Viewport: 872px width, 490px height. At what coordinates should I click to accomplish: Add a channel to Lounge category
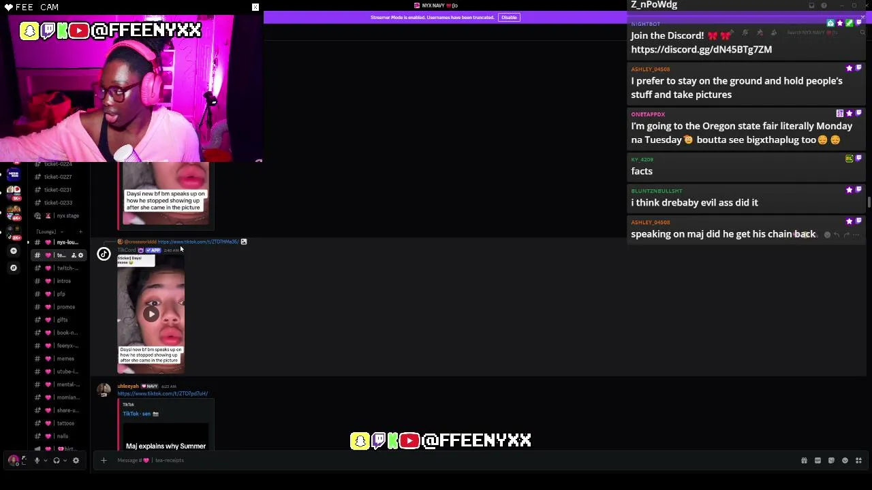coord(80,231)
